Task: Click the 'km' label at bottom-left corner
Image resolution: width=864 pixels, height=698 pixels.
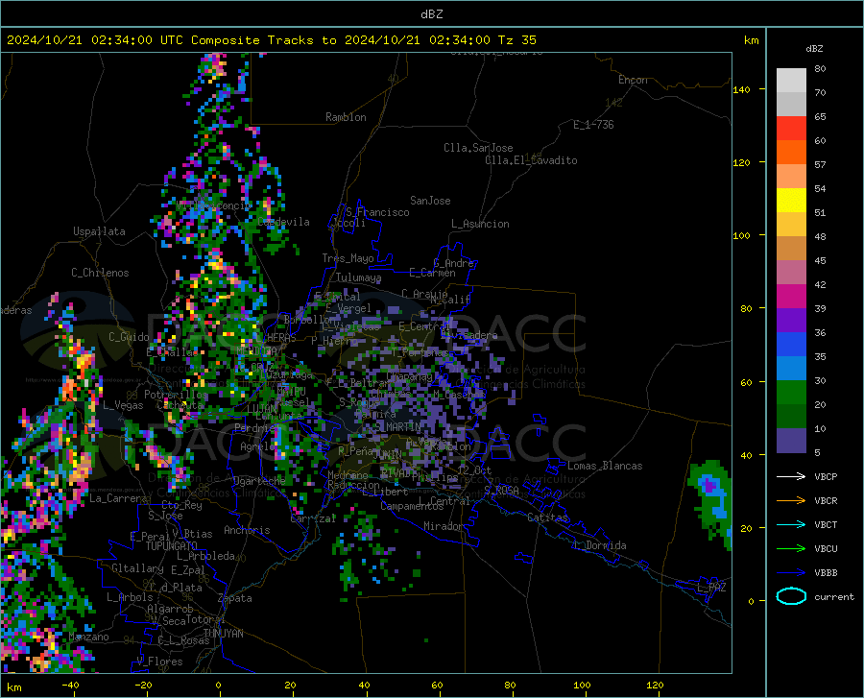Action: pyautogui.click(x=13, y=687)
